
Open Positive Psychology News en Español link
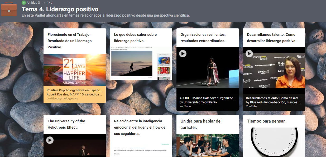coord(74,90)
